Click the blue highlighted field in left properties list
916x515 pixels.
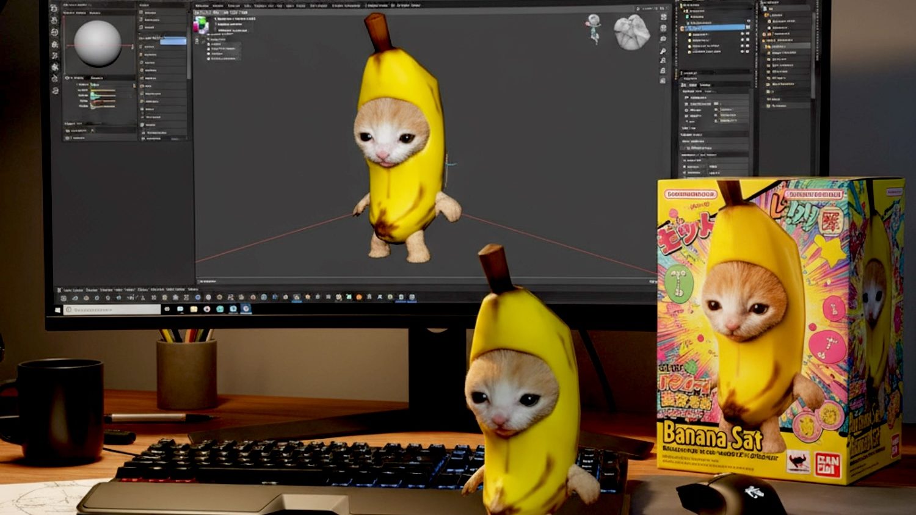(x=173, y=41)
